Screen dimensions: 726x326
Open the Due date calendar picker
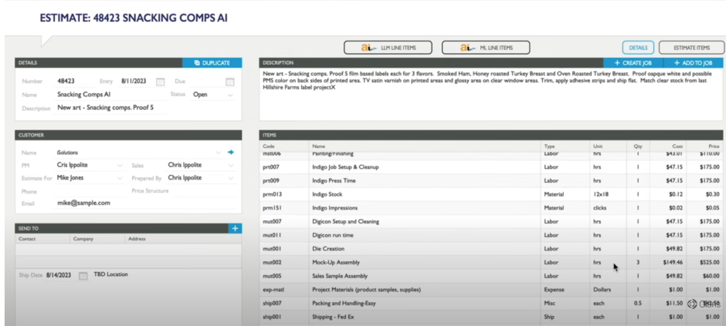[x=229, y=81]
